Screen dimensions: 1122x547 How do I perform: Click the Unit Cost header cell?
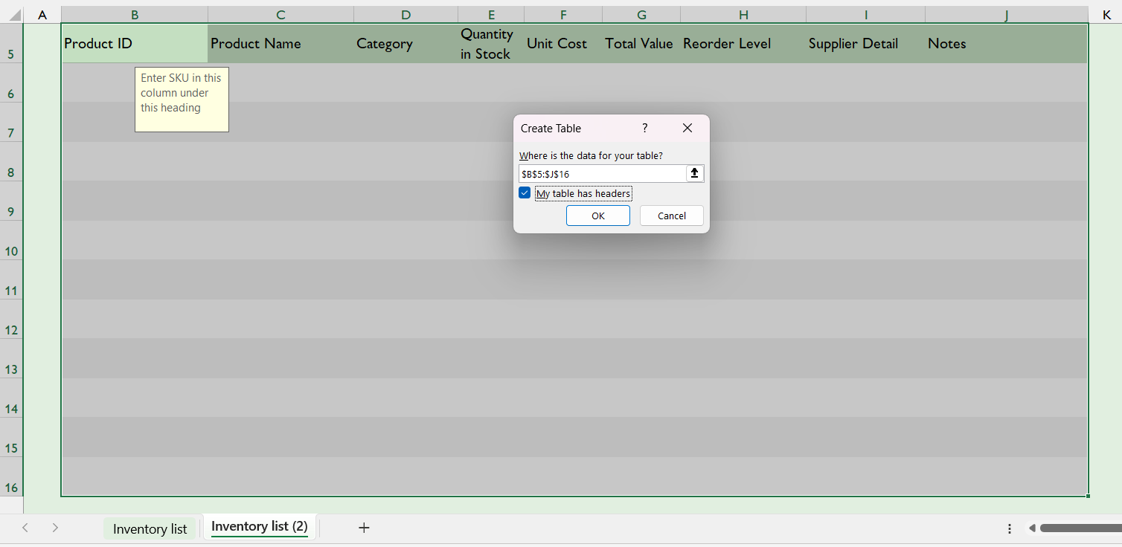pos(563,43)
